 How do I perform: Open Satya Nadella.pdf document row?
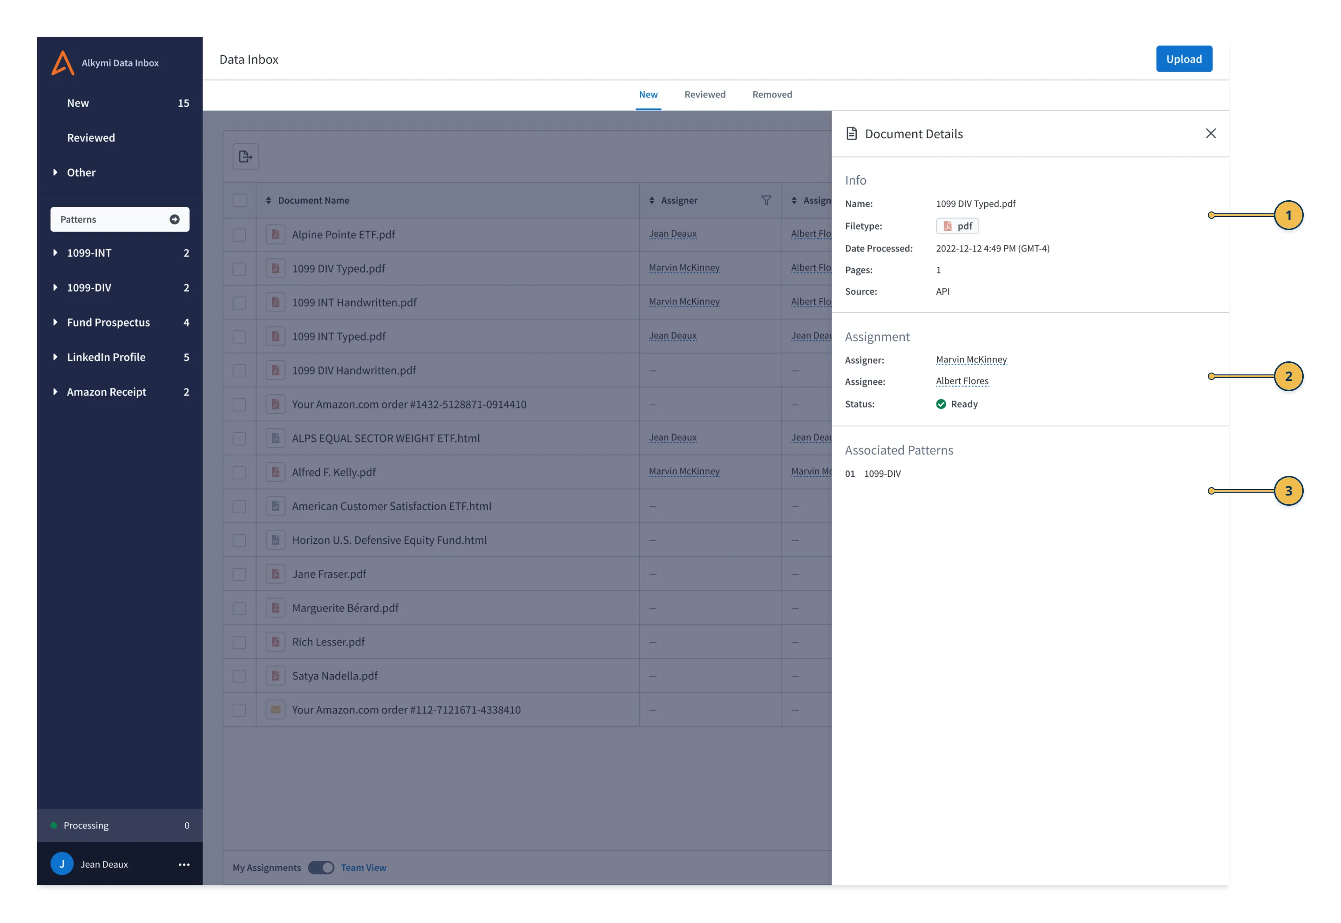point(335,676)
